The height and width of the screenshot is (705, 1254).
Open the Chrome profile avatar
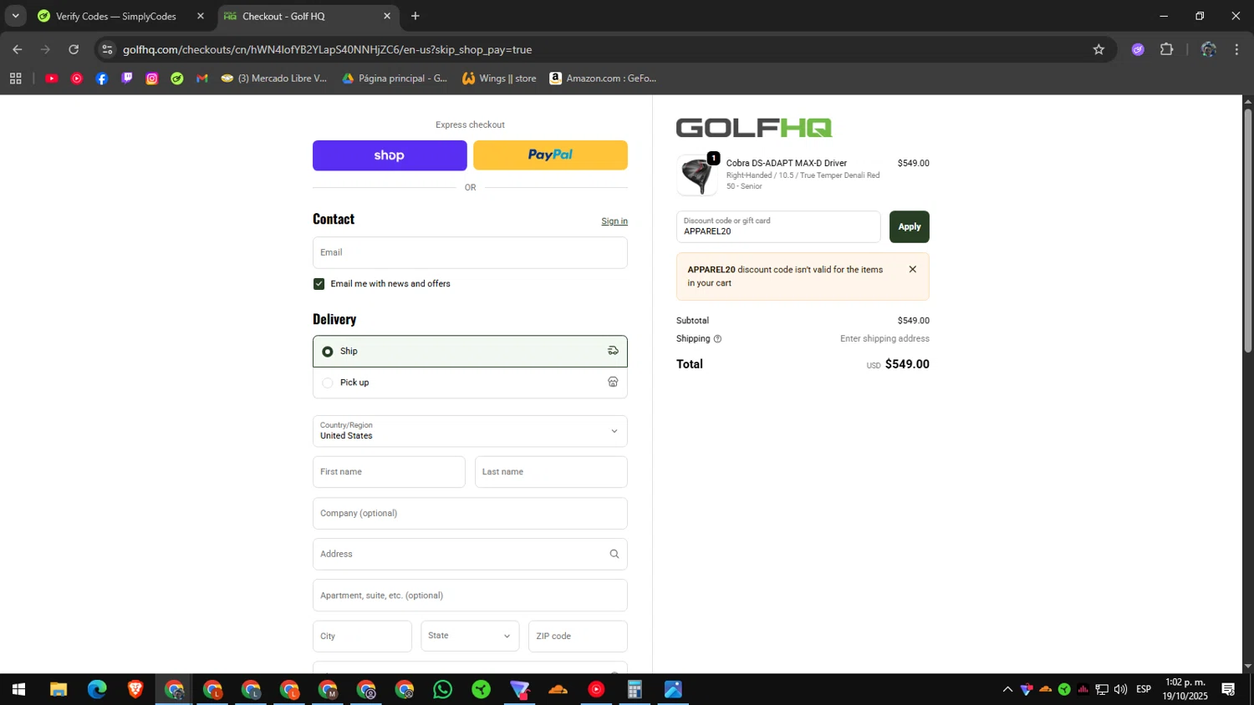point(1208,49)
